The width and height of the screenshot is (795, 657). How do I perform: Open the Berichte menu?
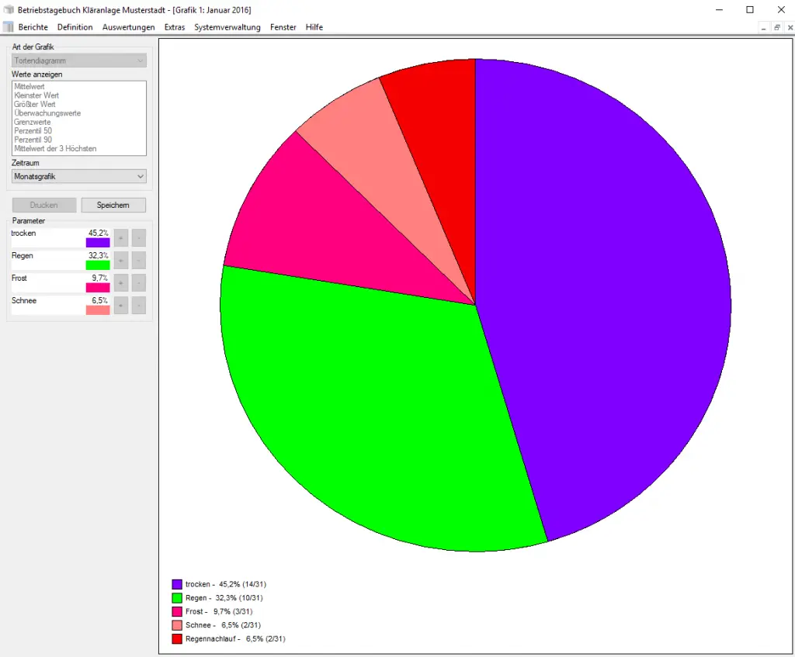click(x=33, y=27)
